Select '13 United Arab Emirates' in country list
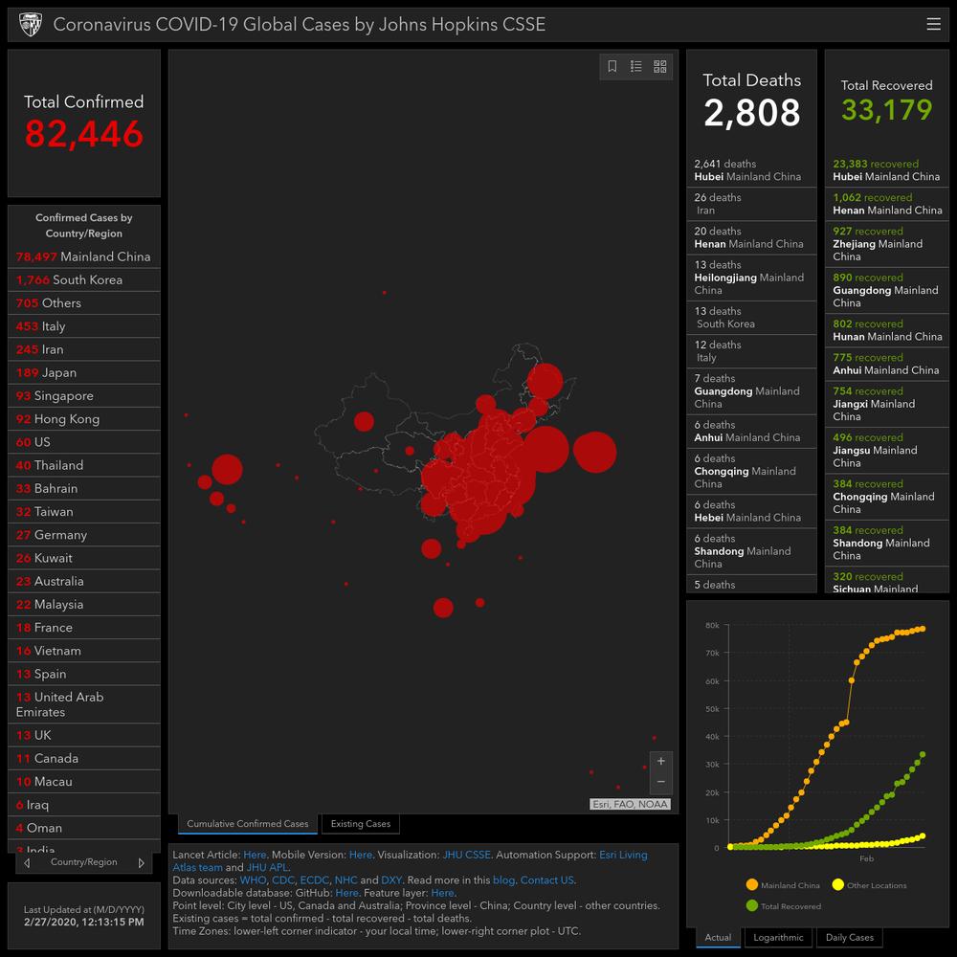Viewport: 957px width, 957px height. (83, 704)
